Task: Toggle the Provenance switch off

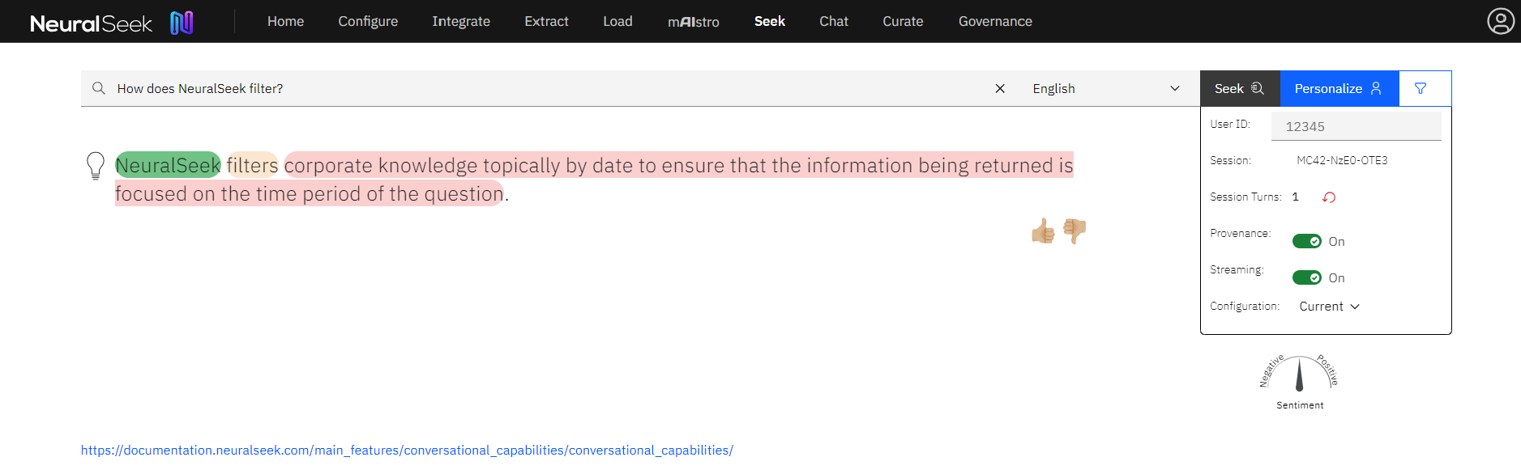Action: point(1306,242)
